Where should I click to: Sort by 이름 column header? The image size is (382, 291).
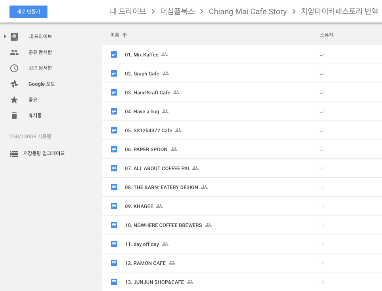tap(115, 35)
